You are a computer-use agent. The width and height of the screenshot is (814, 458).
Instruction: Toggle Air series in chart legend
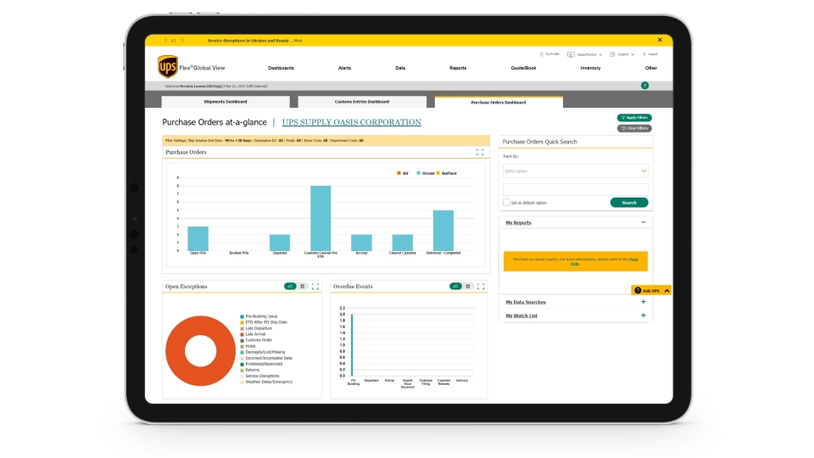(403, 173)
